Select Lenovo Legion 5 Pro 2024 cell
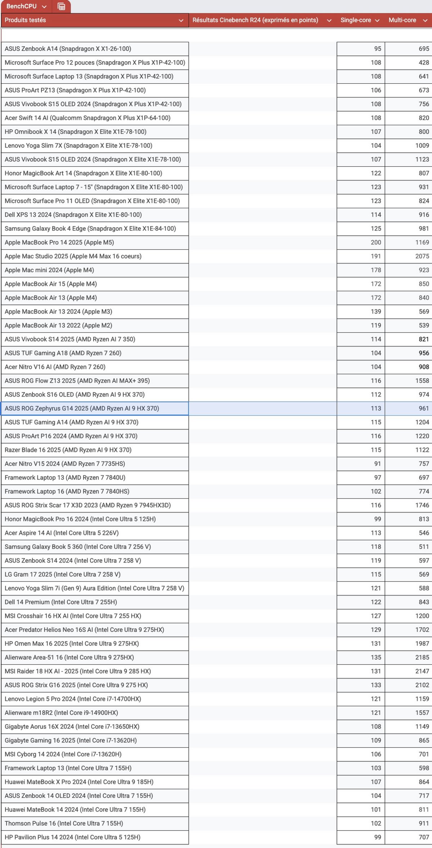The height and width of the screenshot is (848, 432). (x=95, y=699)
